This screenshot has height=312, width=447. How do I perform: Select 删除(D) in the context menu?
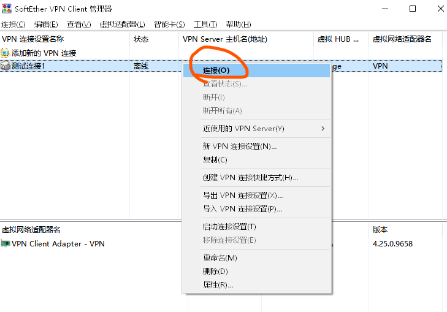(x=256, y=271)
